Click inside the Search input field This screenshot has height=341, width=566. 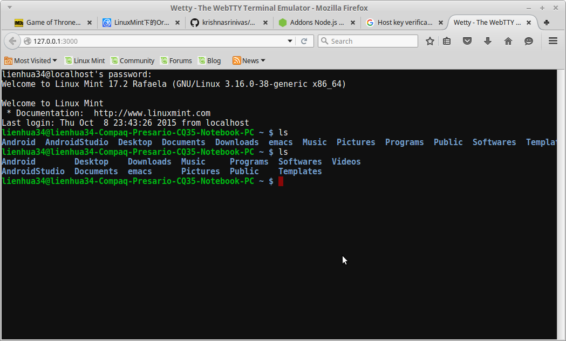pos(372,41)
